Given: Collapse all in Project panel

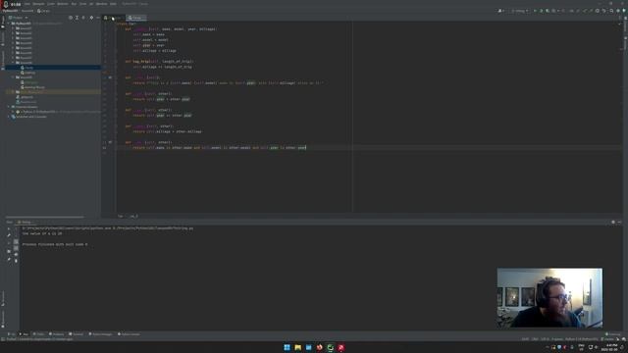Looking at the screenshot, I should point(83,18).
